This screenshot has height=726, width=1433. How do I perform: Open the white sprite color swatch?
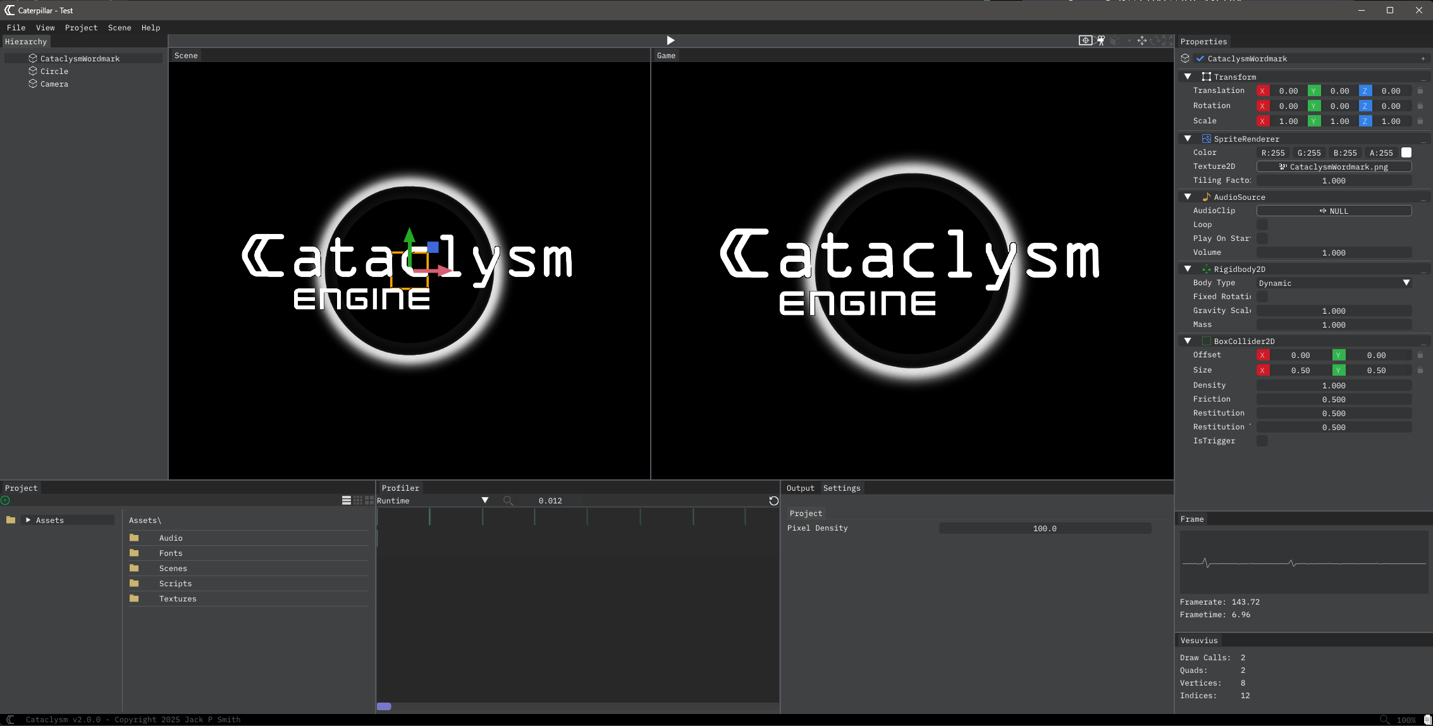point(1406,153)
